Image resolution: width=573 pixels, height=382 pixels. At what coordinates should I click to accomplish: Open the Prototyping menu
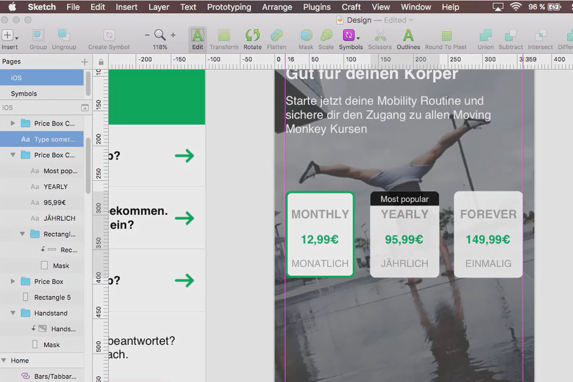click(x=228, y=7)
